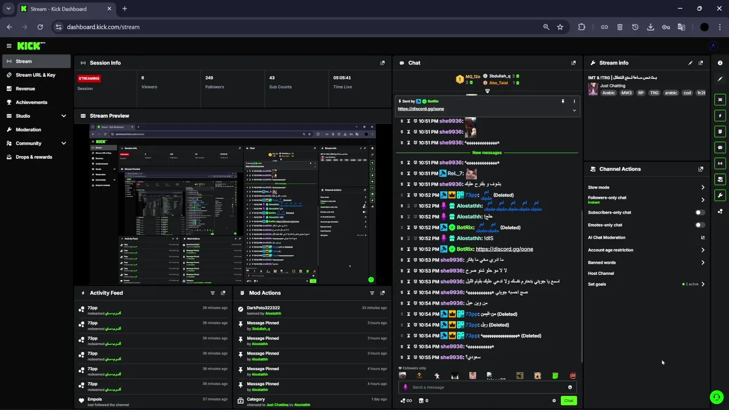Open the Activity Feed filter menu
The width and height of the screenshot is (729, 410).
click(x=212, y=293)
